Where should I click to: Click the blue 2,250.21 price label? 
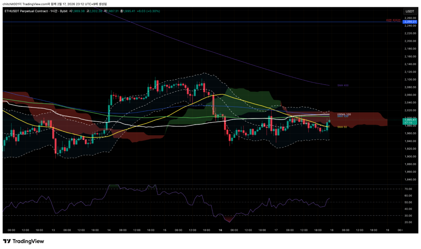[409, 22]
